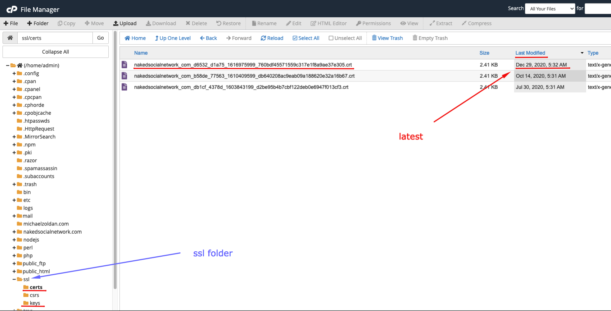This screenshot has width=611, height=311.
Task: Click the View toolbar button
Action: (x=409, y=23)
